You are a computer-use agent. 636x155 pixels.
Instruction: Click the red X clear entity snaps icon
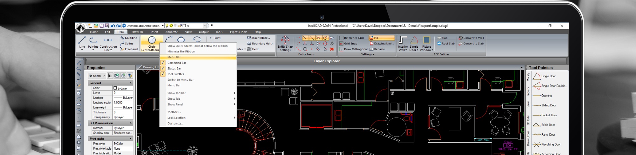click(x=332, y=49)
